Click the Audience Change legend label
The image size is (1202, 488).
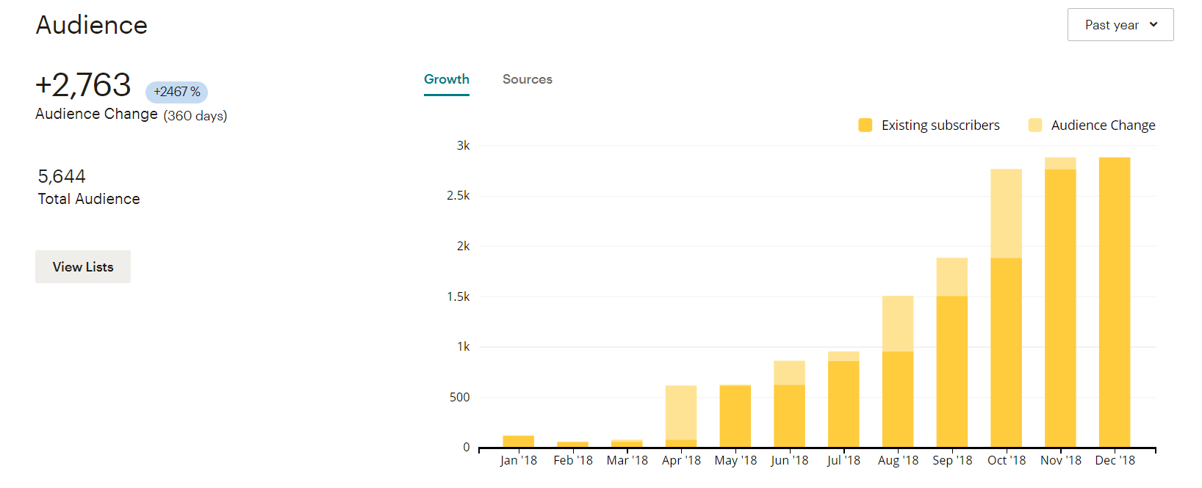tap(1102, 125)
